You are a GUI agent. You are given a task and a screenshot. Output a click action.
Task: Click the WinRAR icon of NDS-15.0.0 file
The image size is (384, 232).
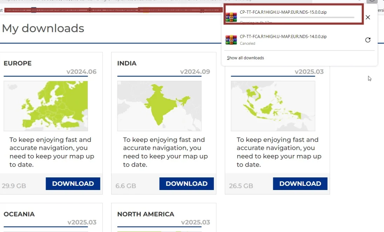231,17
